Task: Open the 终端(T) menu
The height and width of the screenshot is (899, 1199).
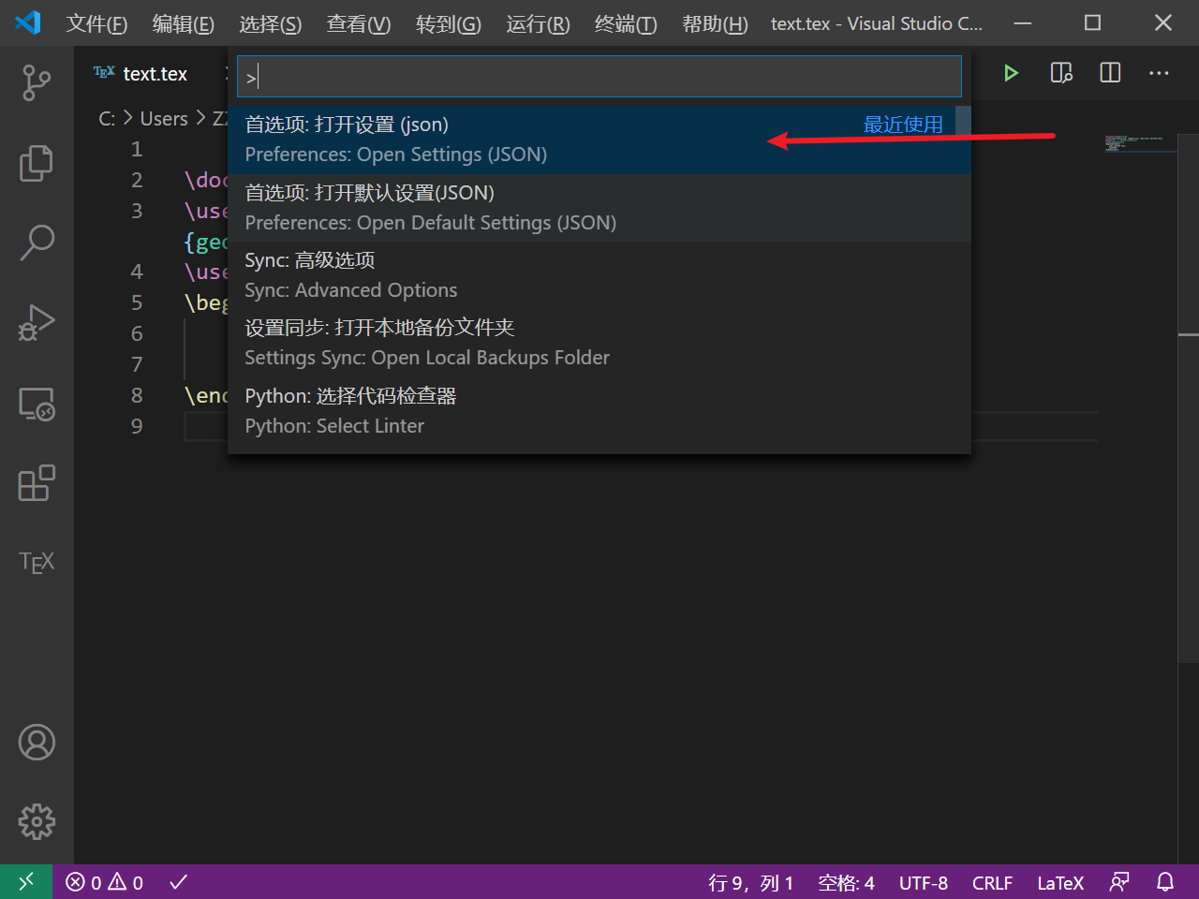Action: [x=626, y=23]
